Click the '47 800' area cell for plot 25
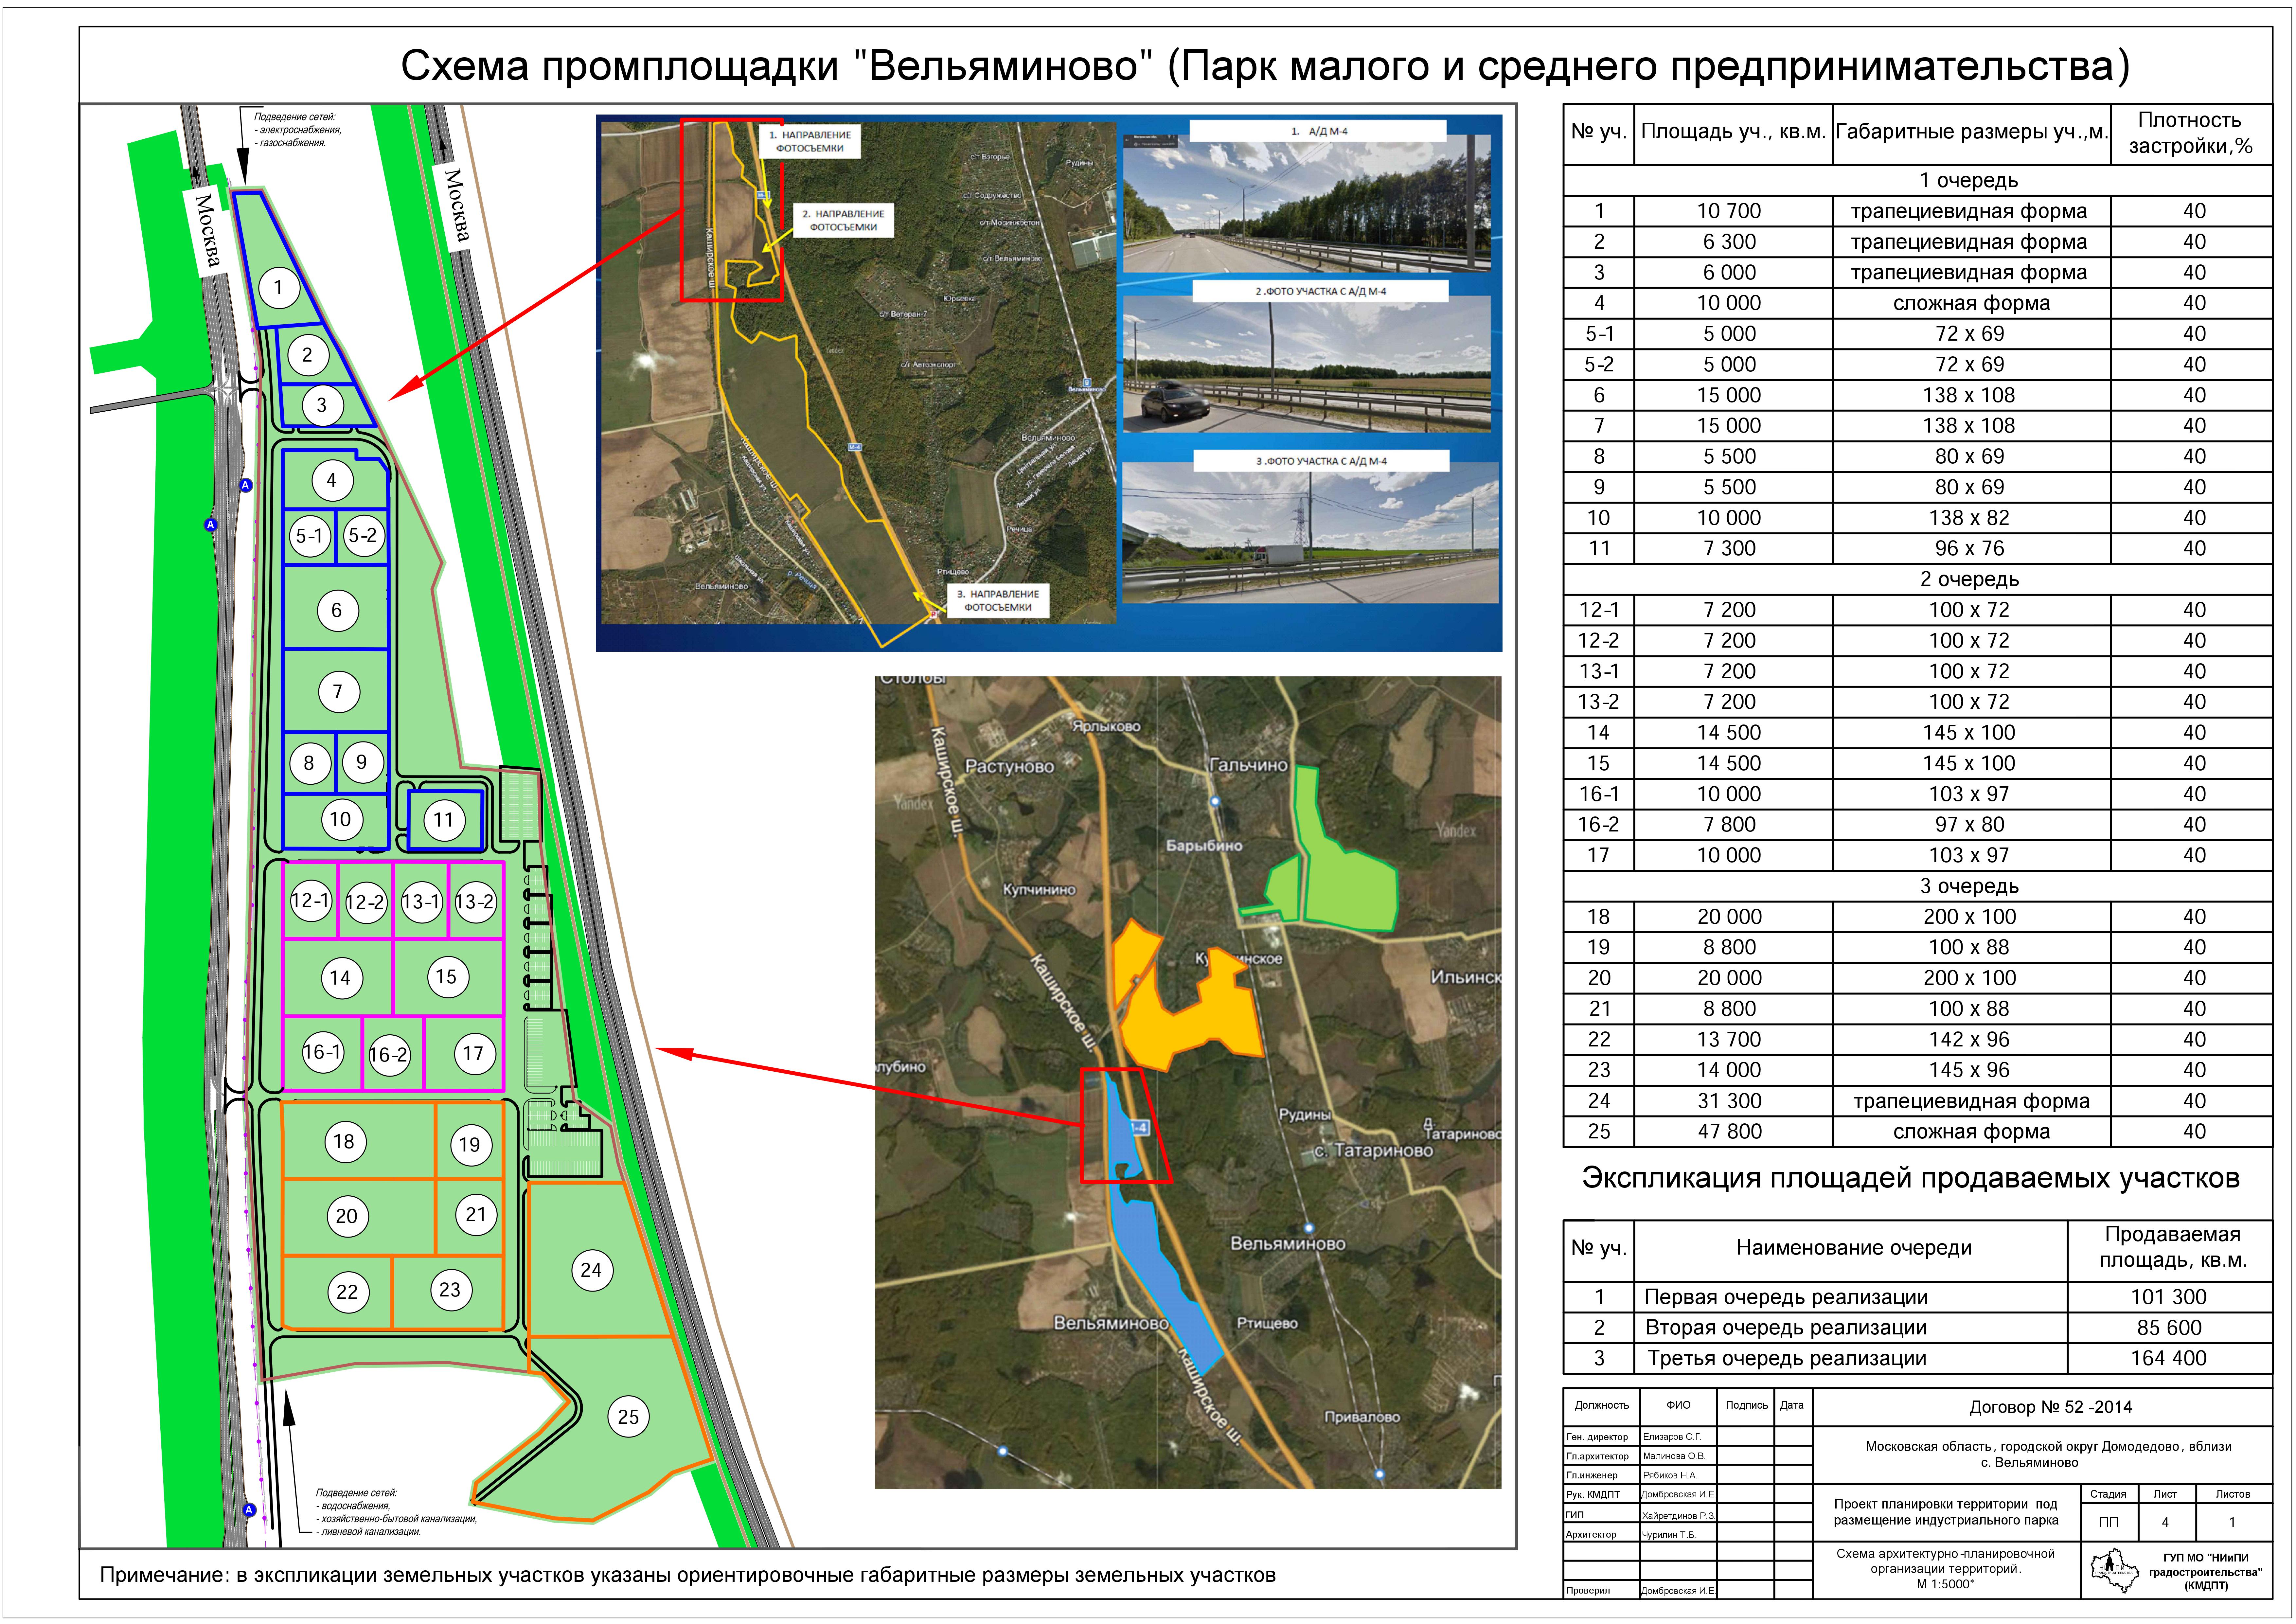Screen dimensions: 2296x1624 click(x=1733, y=1132)
